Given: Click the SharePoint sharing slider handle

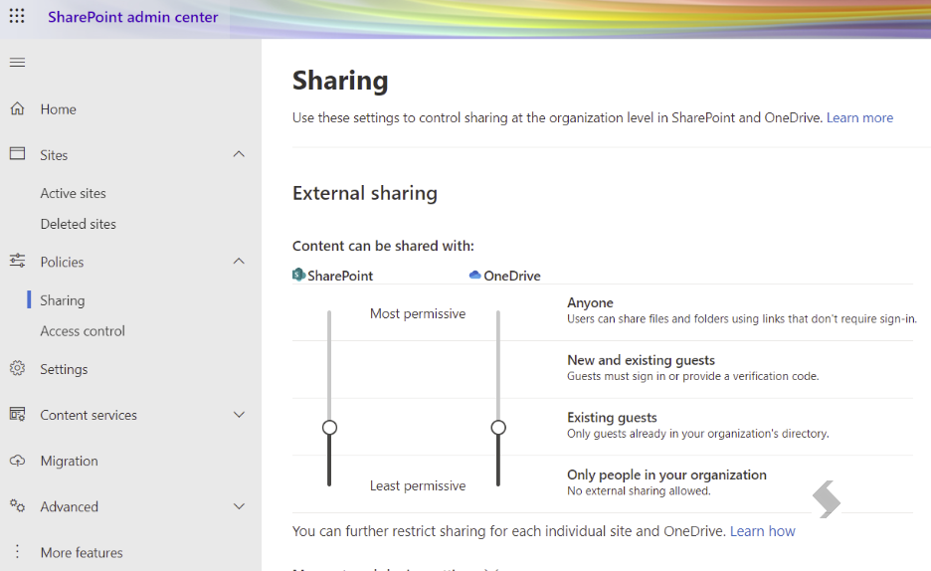Looking at the screenshot, I should coord(329,428).
